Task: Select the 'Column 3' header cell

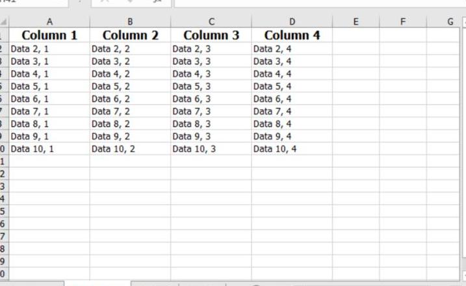Action: pos(211,35)
